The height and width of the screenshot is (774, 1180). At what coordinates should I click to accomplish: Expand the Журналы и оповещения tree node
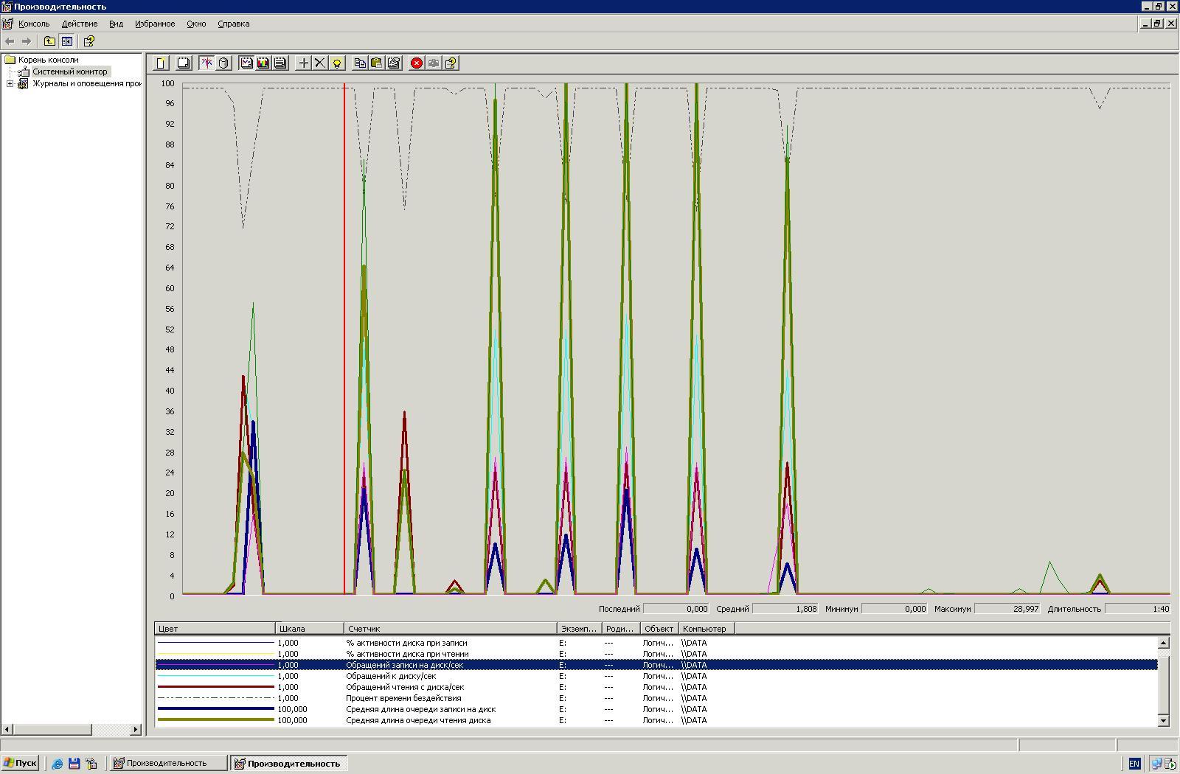tap(10, 84)
